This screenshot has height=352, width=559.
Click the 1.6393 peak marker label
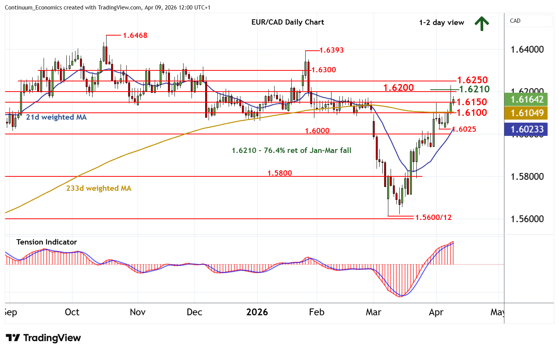coord(331,50)
